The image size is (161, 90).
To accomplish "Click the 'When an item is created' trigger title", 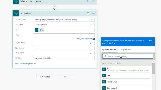I will pos(31,1).
